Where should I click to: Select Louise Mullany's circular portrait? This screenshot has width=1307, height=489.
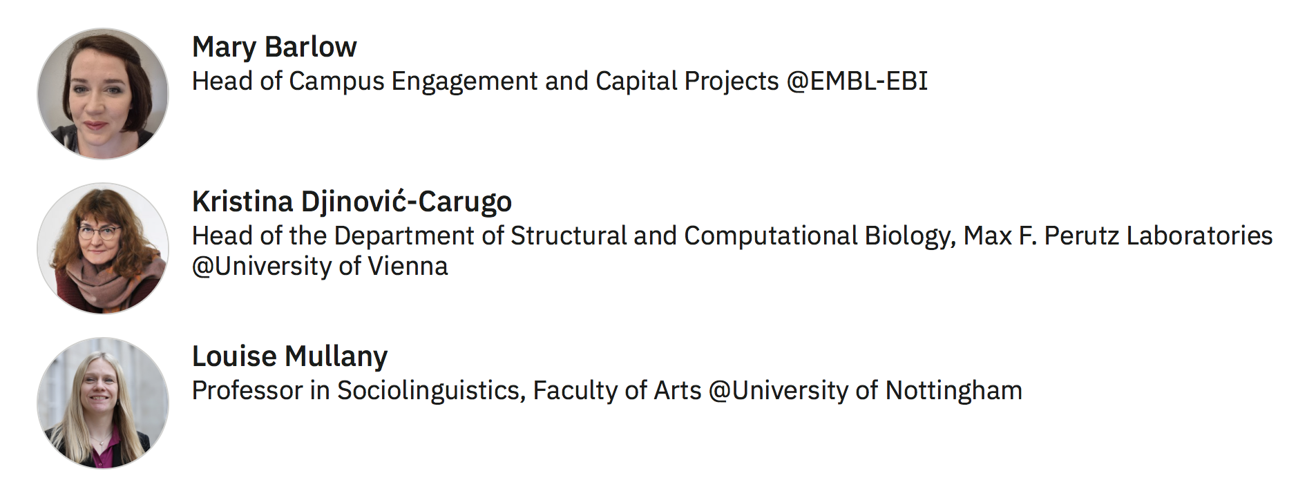coord(102,403)
